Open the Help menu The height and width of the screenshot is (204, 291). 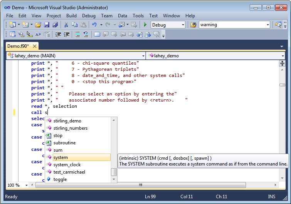[x=190, y=16]
